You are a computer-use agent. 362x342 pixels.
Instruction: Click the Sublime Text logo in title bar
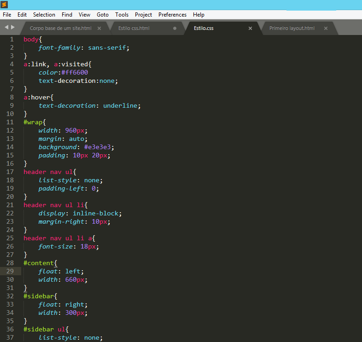point(5,5)
